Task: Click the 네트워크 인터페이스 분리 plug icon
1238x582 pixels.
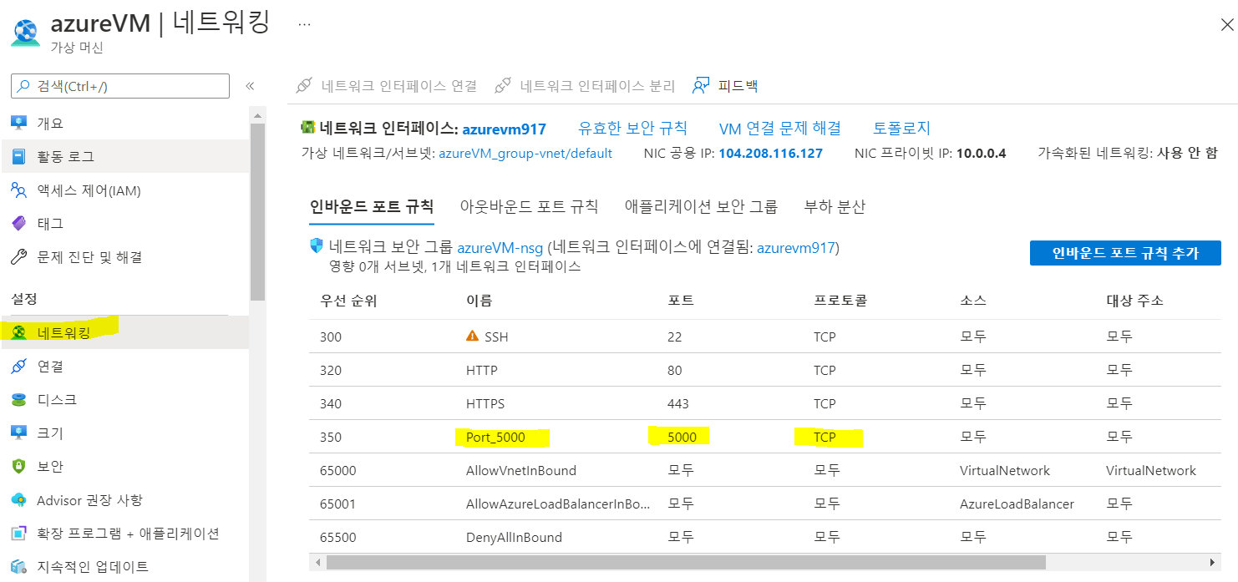Action: 503,85
